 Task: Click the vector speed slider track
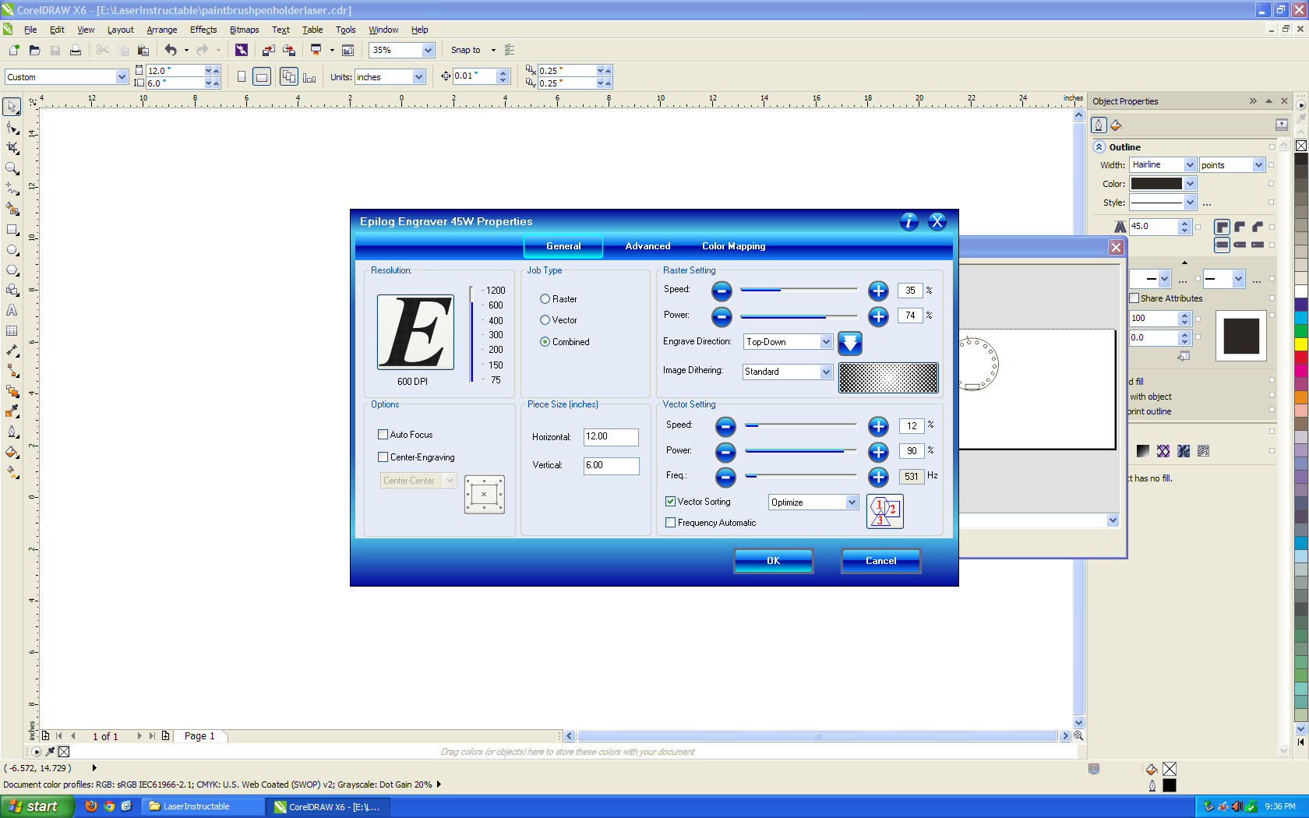click(801, 425)
